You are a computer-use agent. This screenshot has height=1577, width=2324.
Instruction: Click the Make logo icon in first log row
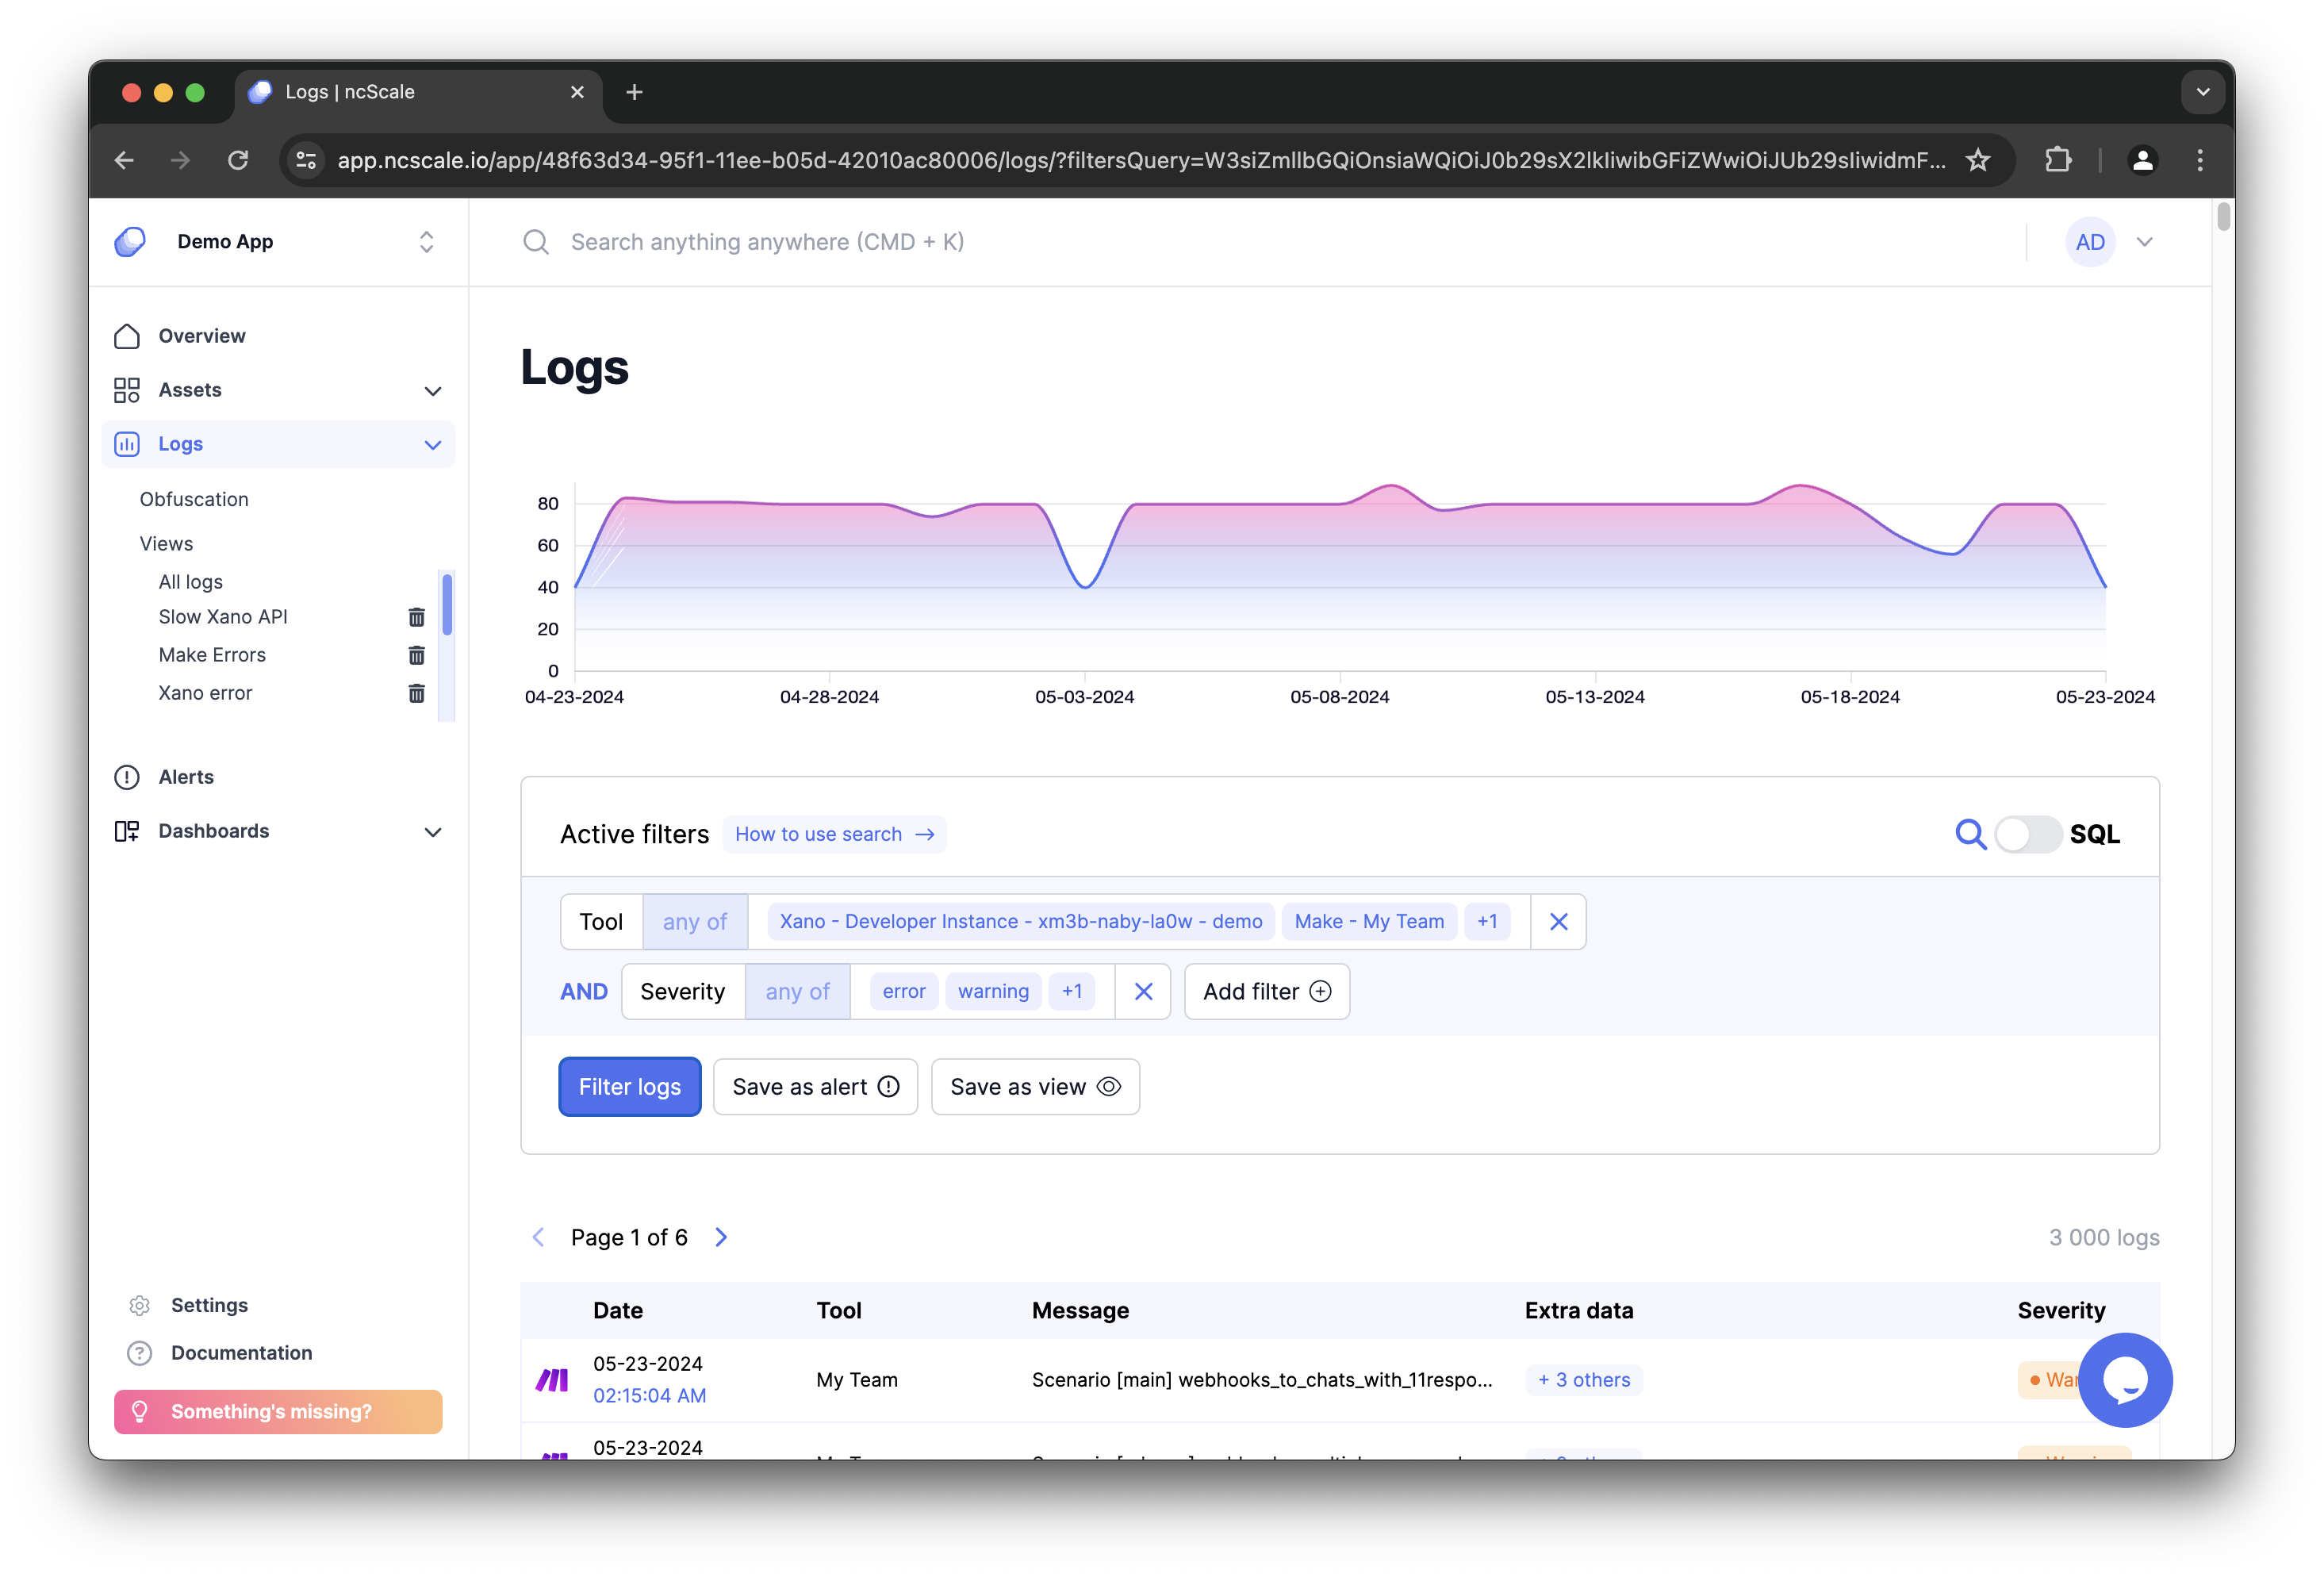[x=552, y=1380]
